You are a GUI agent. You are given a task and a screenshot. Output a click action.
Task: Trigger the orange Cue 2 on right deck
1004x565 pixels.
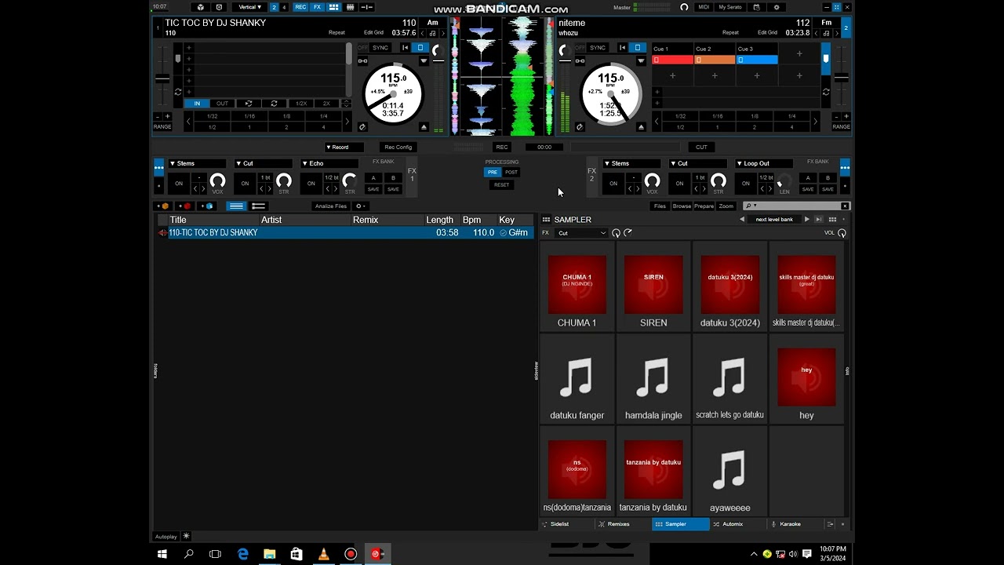click(x=715, y=60)
